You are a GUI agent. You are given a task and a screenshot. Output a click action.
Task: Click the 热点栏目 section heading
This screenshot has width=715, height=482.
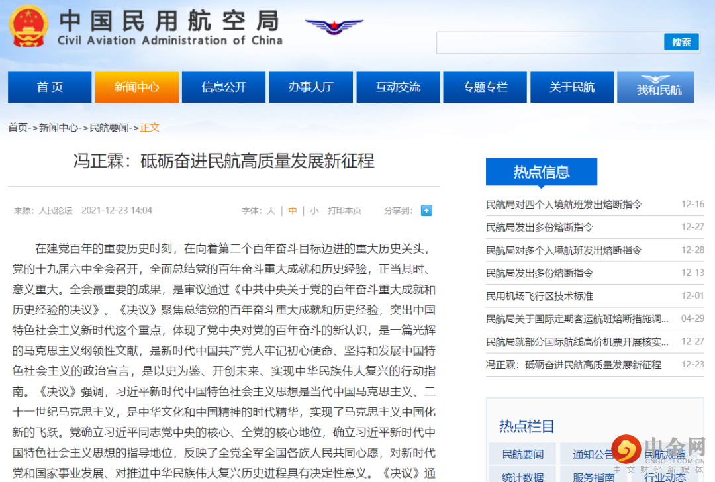pos(527,426)
